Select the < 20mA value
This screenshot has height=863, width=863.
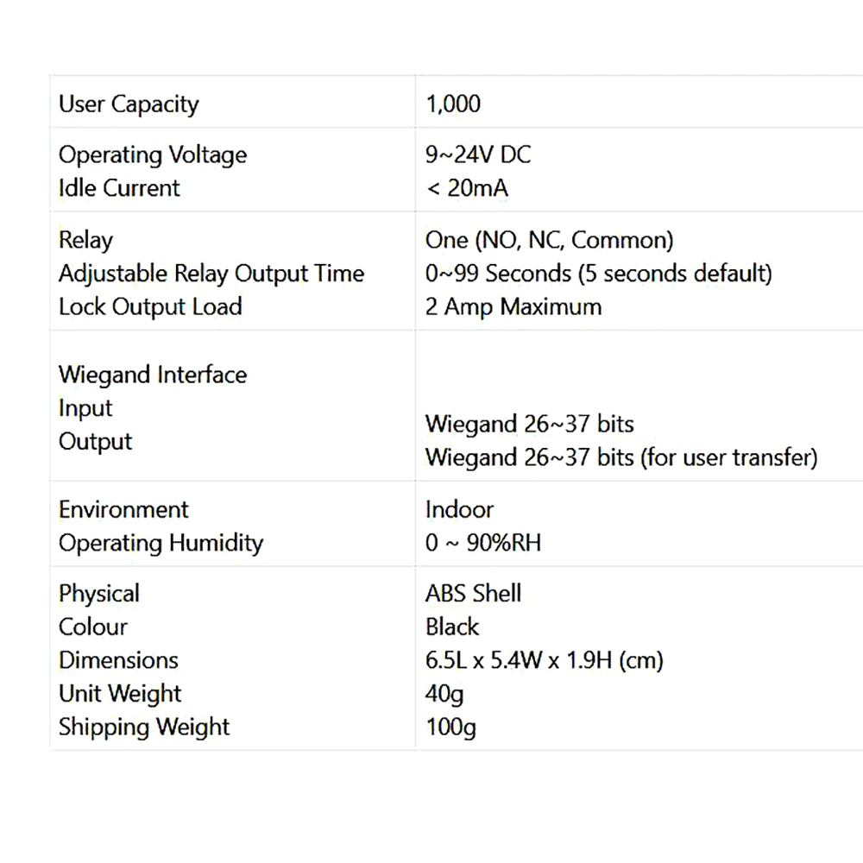point(467,188)
